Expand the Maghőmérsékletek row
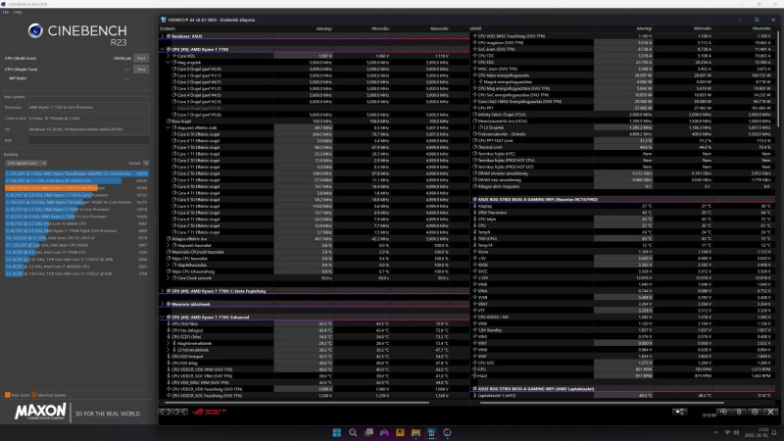The height and width of the screenshot is (441, 784). pos(169,343)
